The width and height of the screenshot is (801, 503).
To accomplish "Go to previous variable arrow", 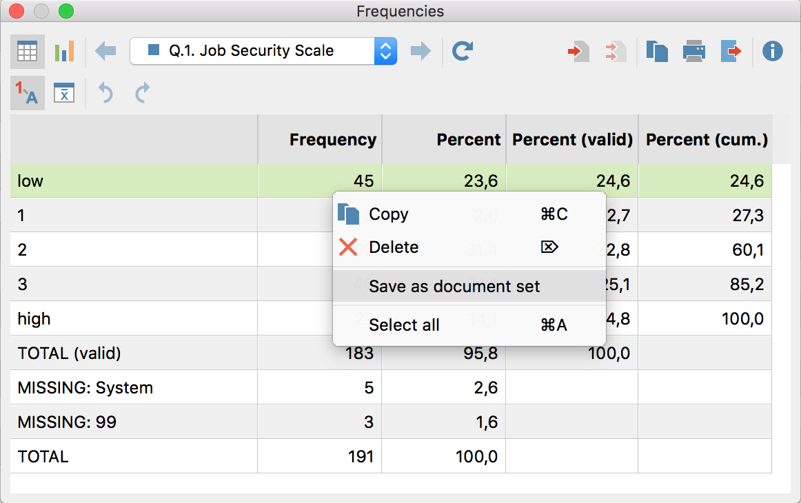I will tap(105, 51).
